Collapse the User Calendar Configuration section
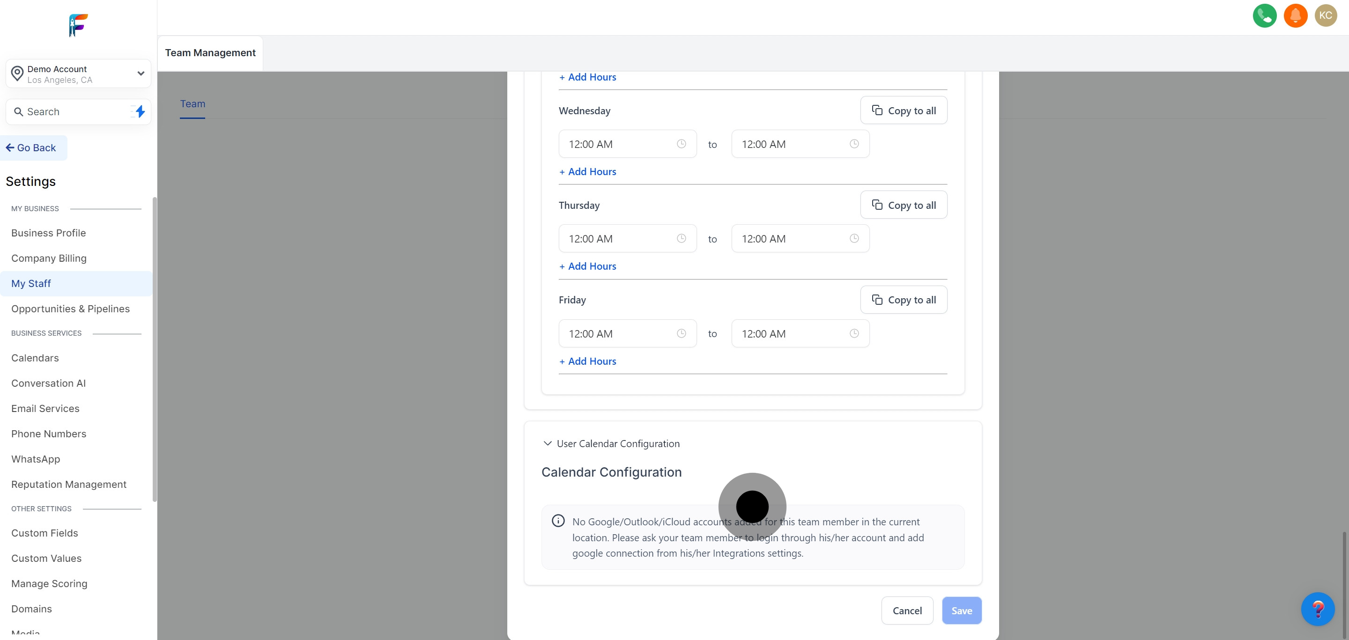The image size is (1349, 640). coord(547,443)
